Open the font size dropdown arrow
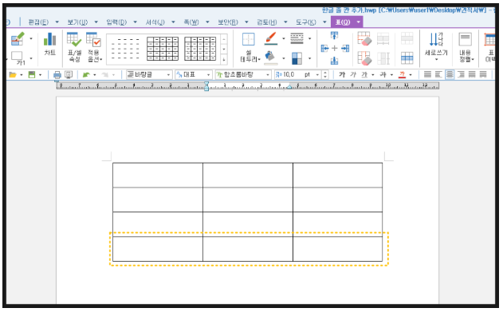The image size is (503, 312). point(317,75)
